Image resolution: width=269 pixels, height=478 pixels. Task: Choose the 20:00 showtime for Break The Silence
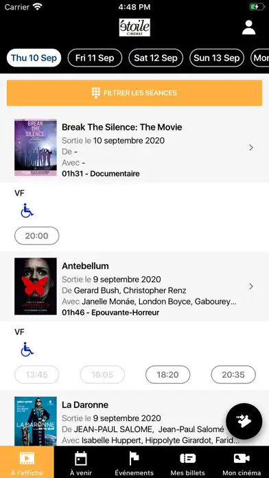tap(37, 236)
